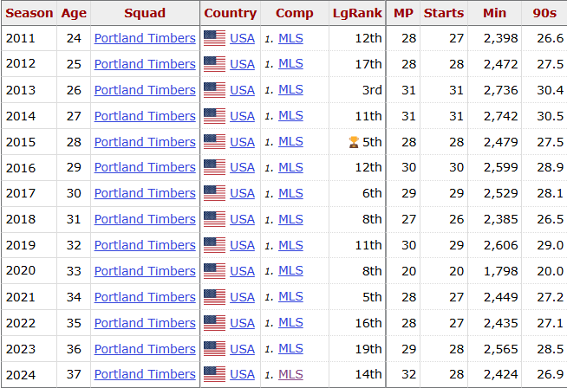The height and width of the screenshot is (388, 567).
Task: Sort table by Season column header
Action: click(x=29, y=13)
